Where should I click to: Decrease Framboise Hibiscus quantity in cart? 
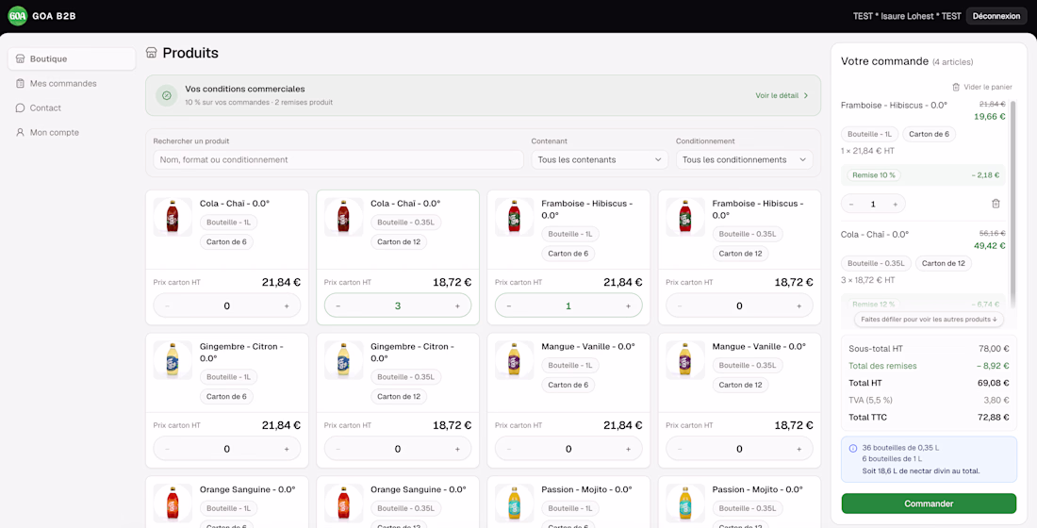[851, 205]
